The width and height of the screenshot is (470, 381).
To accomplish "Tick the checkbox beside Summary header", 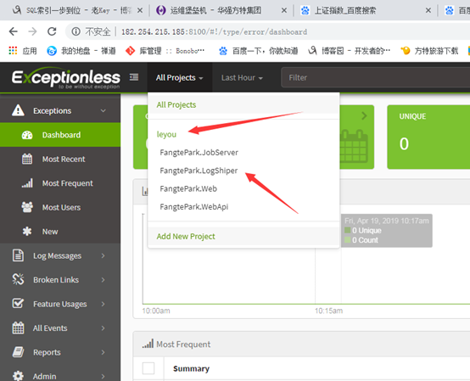I will pos(148,368).
